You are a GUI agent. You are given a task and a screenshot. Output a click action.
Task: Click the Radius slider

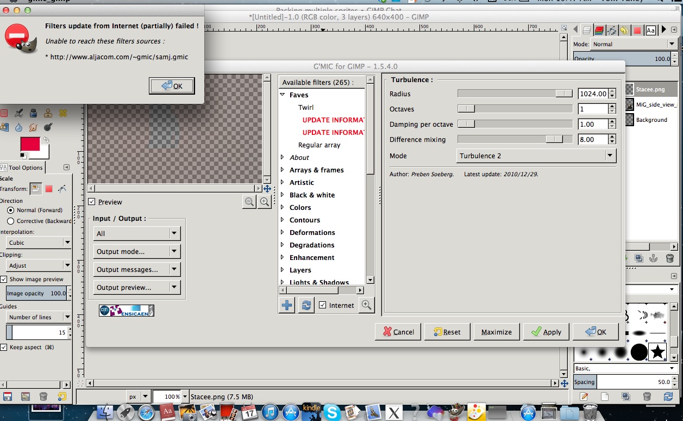(515, 94)
